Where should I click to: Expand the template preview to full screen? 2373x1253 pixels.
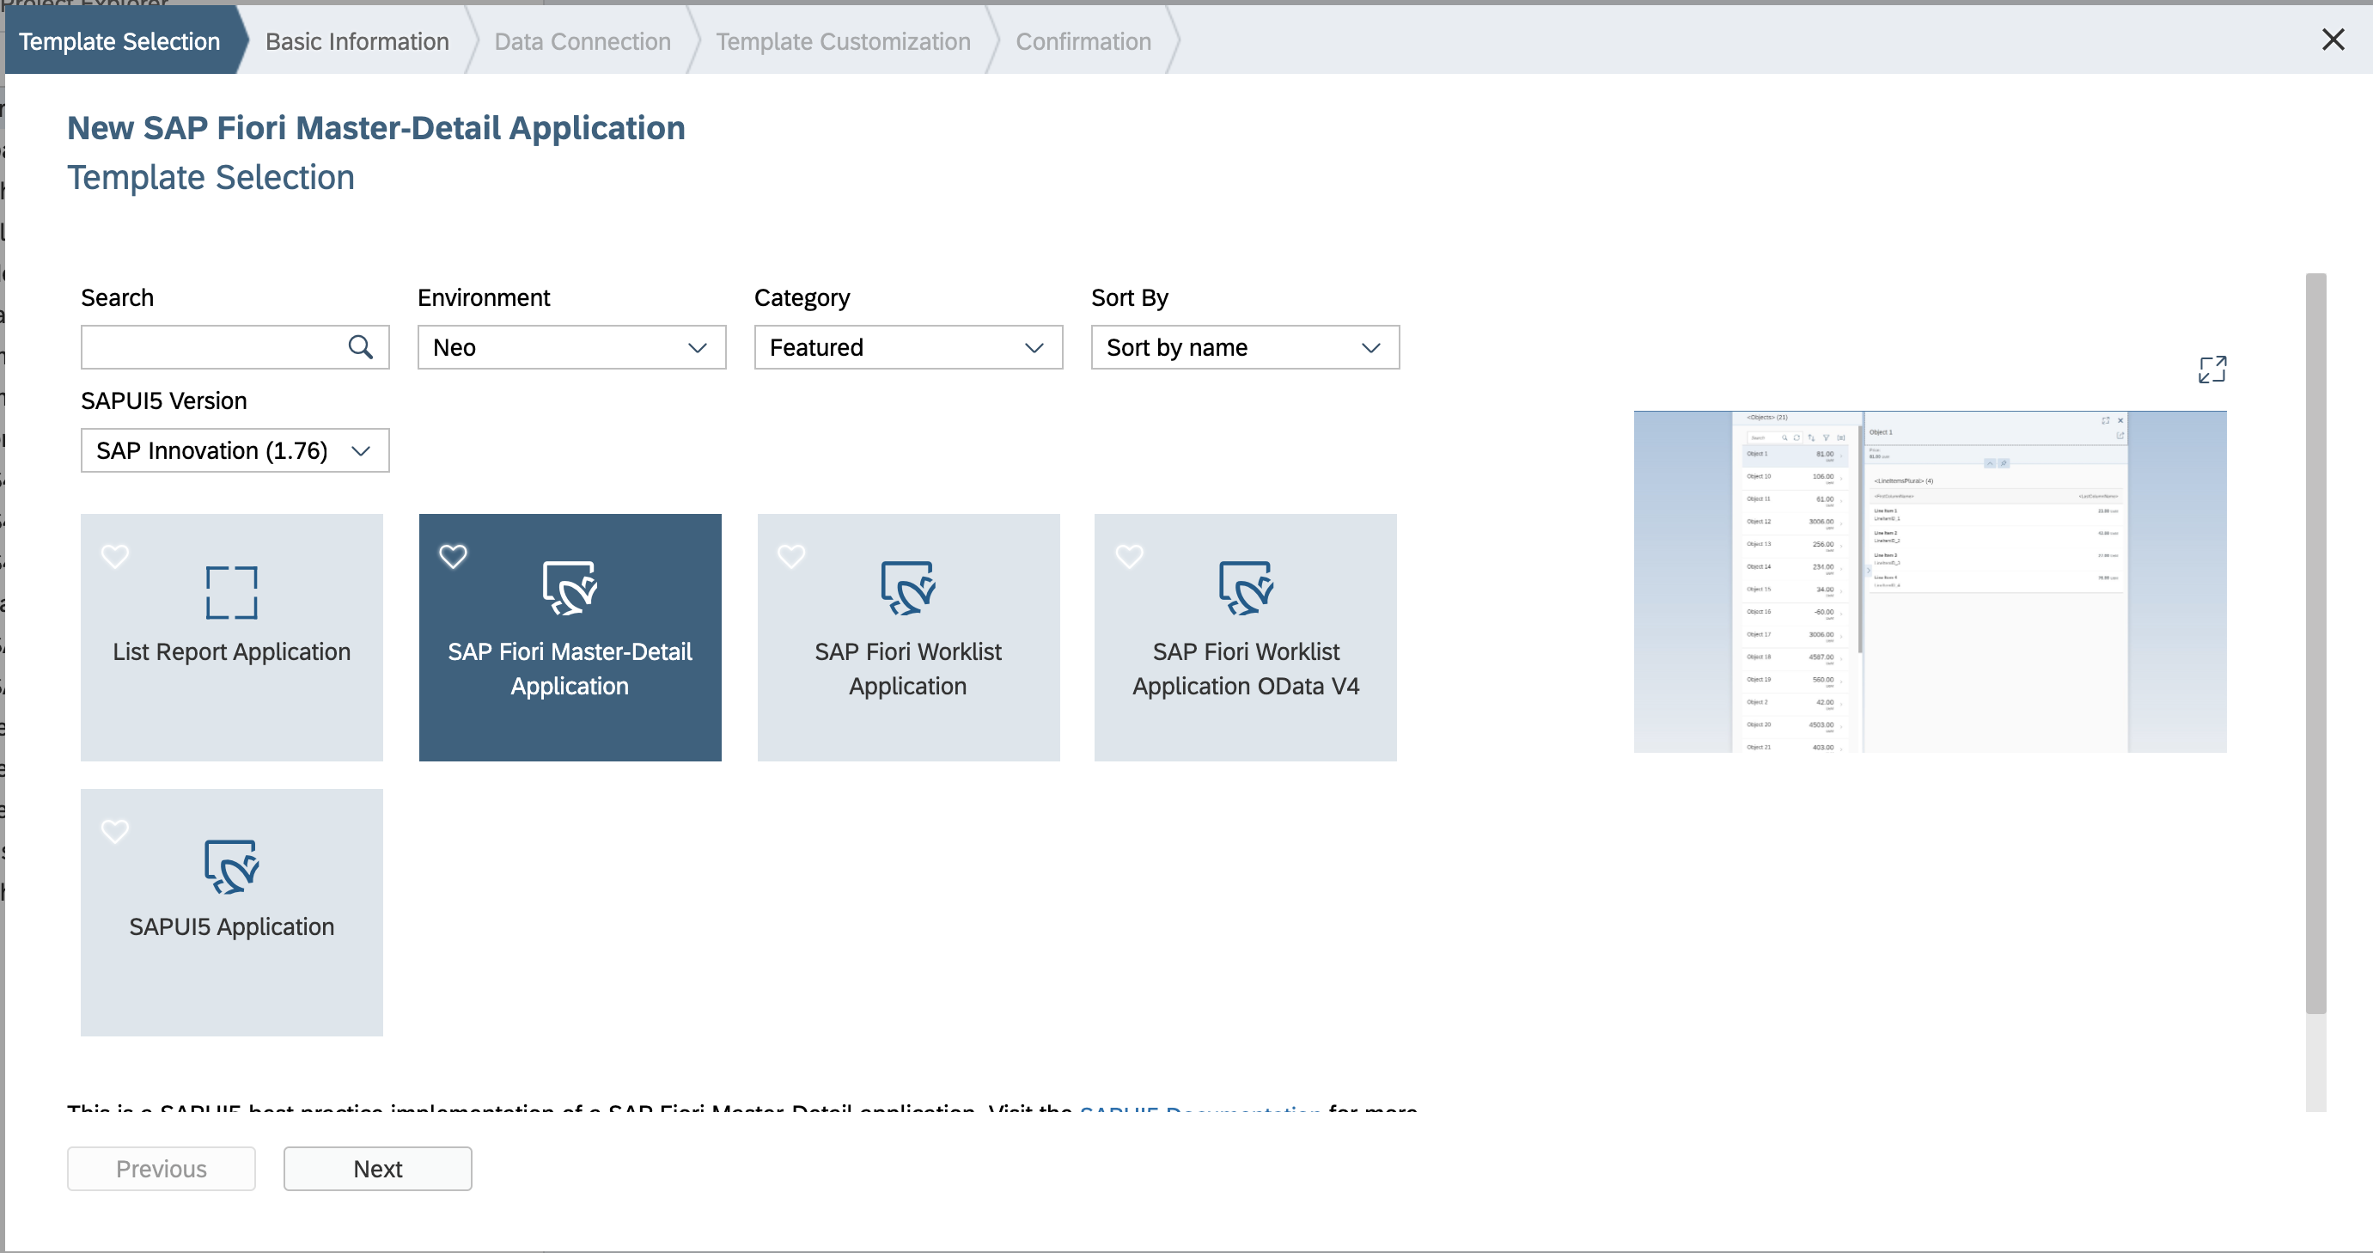[x=2212, y=369]
